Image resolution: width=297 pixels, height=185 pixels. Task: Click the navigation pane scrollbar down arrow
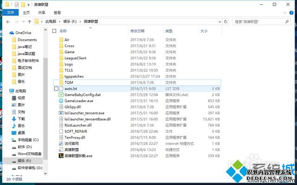pyautogui.click(x=45, y=173)
